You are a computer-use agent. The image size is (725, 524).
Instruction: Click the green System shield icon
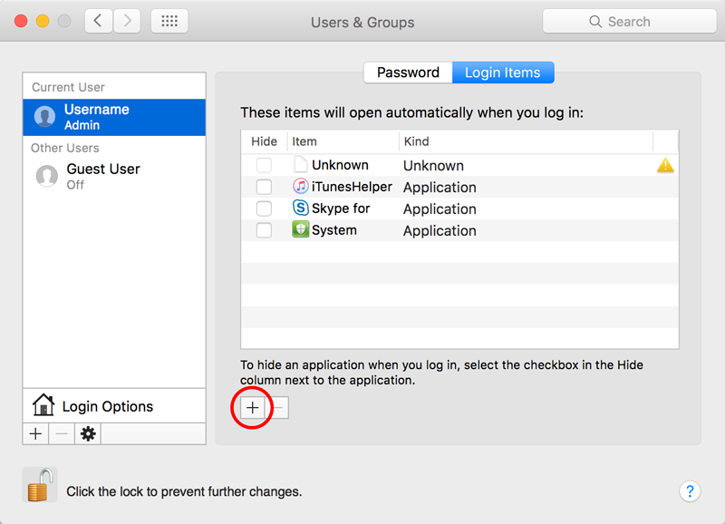[x=301, y=230]
